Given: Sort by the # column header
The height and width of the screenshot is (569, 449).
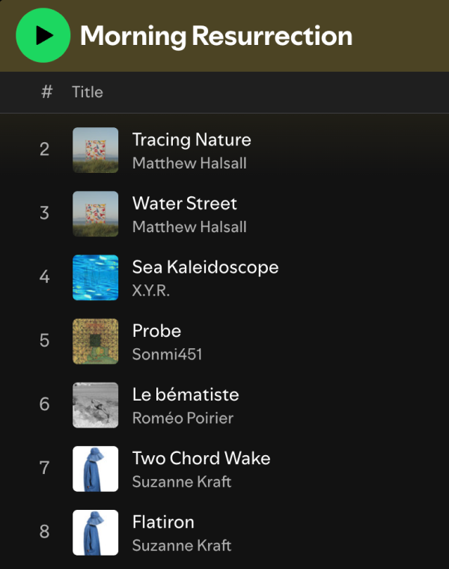Looking at the screenshot, I should 47,92.
